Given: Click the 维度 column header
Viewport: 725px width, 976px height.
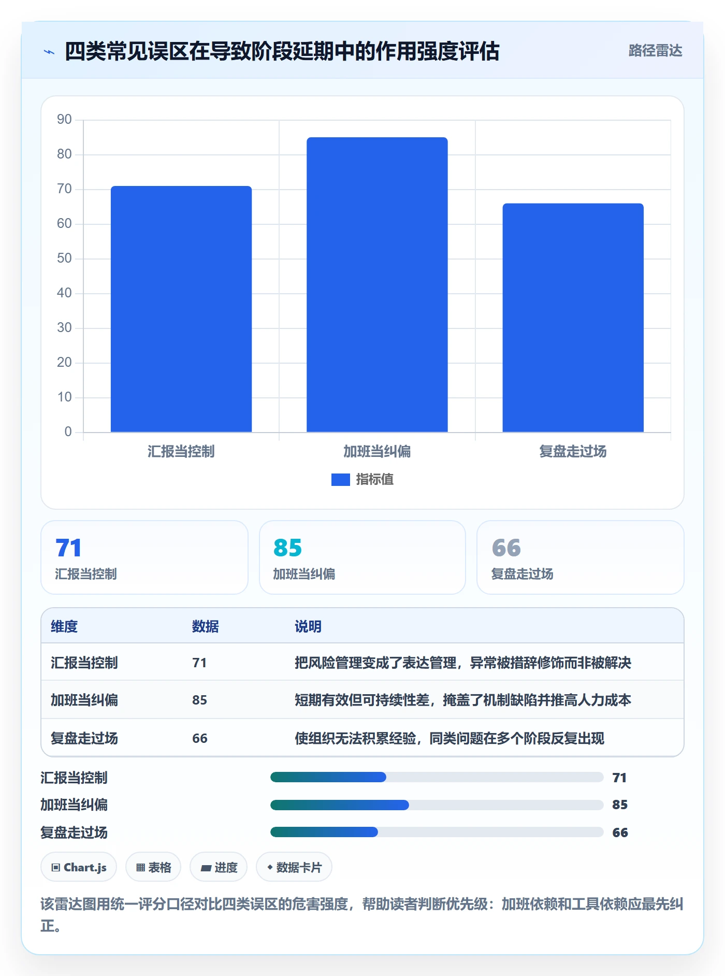Looking at the screenshot, I should pos(64,626).
